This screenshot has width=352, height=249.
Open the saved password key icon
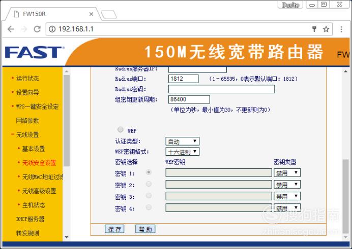click(x=314, y=29)
